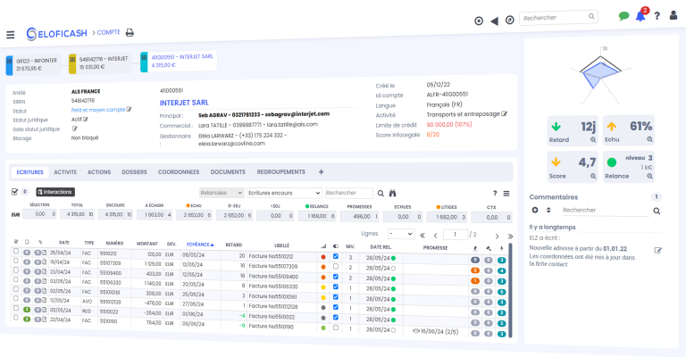686x357 pixels.
Task: Edit the ELZ comment note
Action: click(x=658, y=251)
